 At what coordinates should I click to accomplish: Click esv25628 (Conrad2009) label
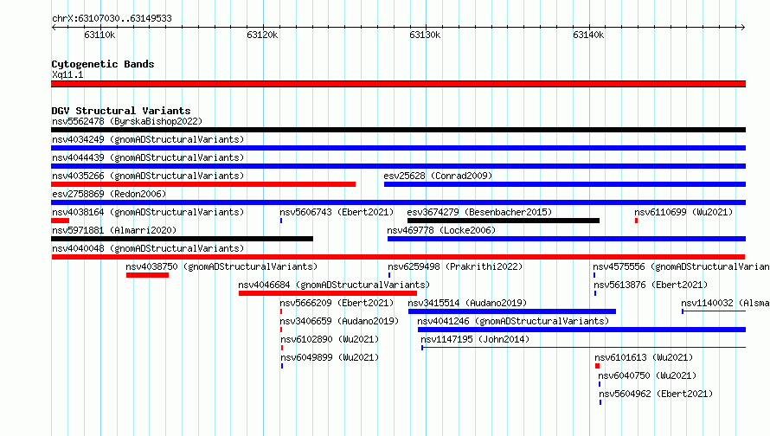click(x=438, y=176)
